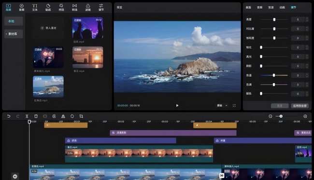This screenshot has width=314, height=180.
Task: Open the Adjustment sliders tab in top toolbar
Action: [101, 7]
